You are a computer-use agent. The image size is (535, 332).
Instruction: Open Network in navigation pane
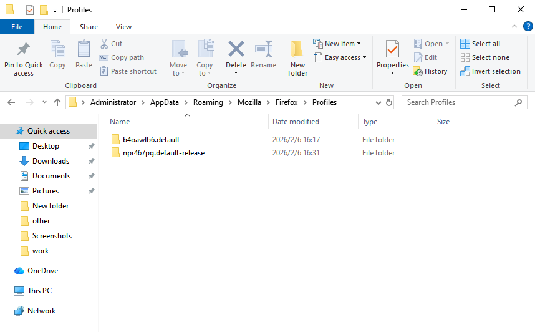click(x=41, y=311)
